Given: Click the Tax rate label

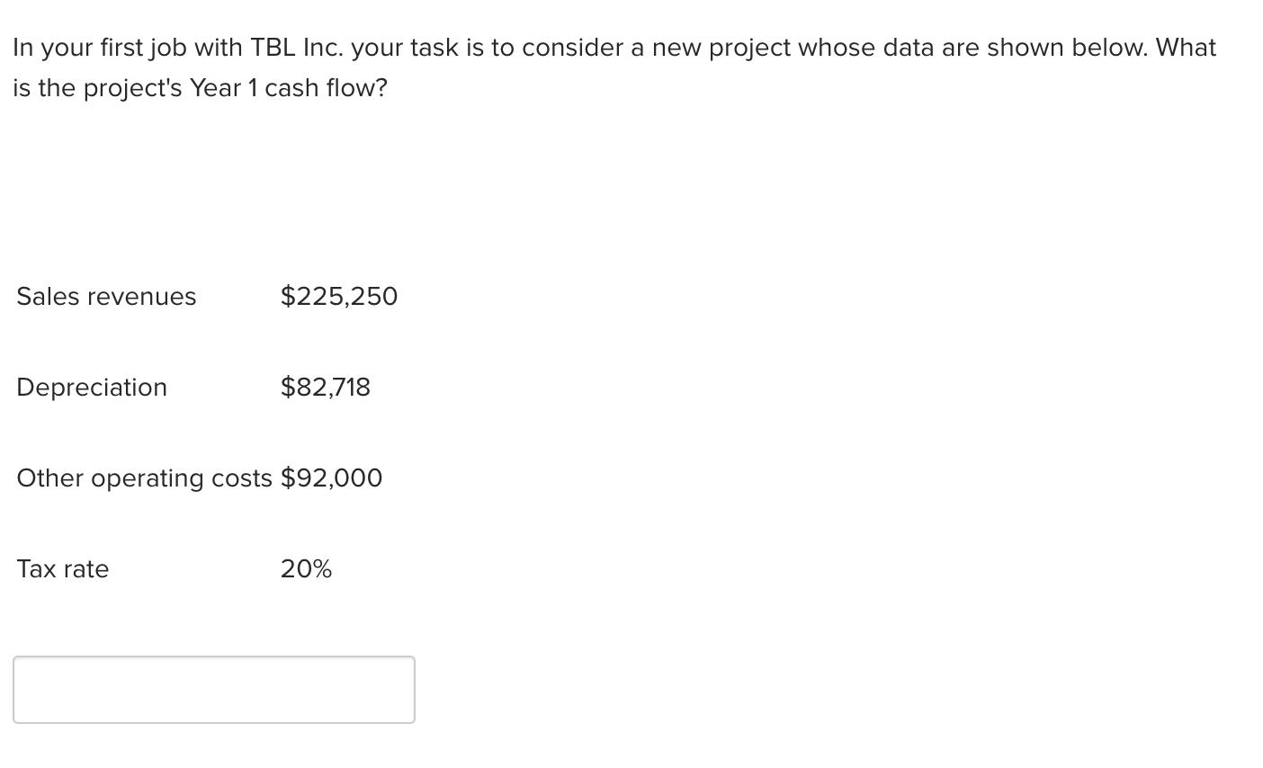Looking at the screenshot, I should [x=62, y=568].
